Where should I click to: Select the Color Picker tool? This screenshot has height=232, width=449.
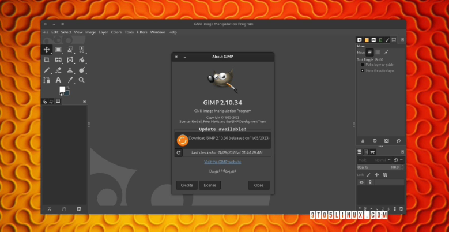click(70, 80)
